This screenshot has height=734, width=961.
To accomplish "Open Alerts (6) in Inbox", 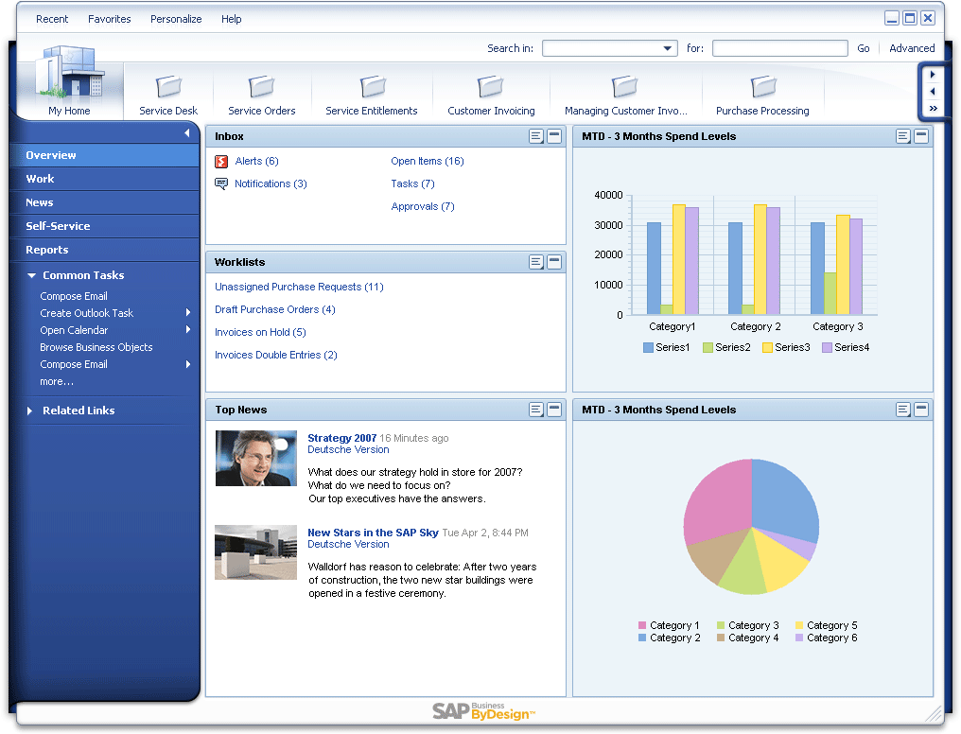I will pyautogui.click(x=256, y=161).
